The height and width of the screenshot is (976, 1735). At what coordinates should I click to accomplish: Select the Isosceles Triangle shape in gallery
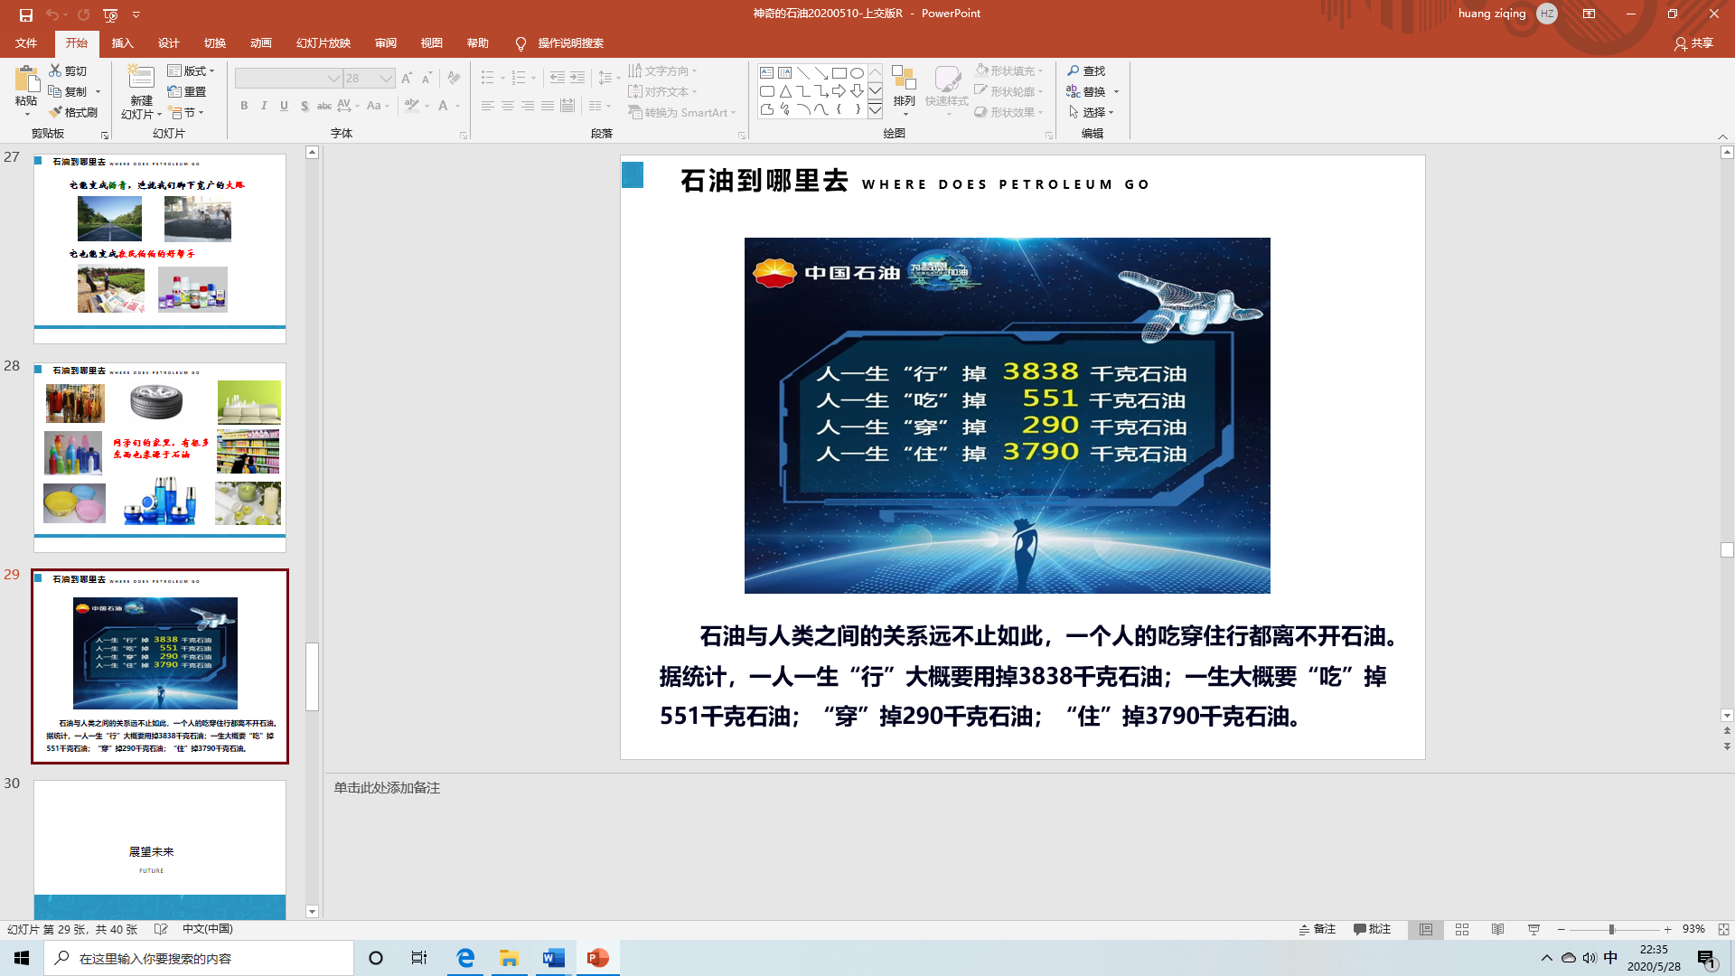click(x=785, y=91)
